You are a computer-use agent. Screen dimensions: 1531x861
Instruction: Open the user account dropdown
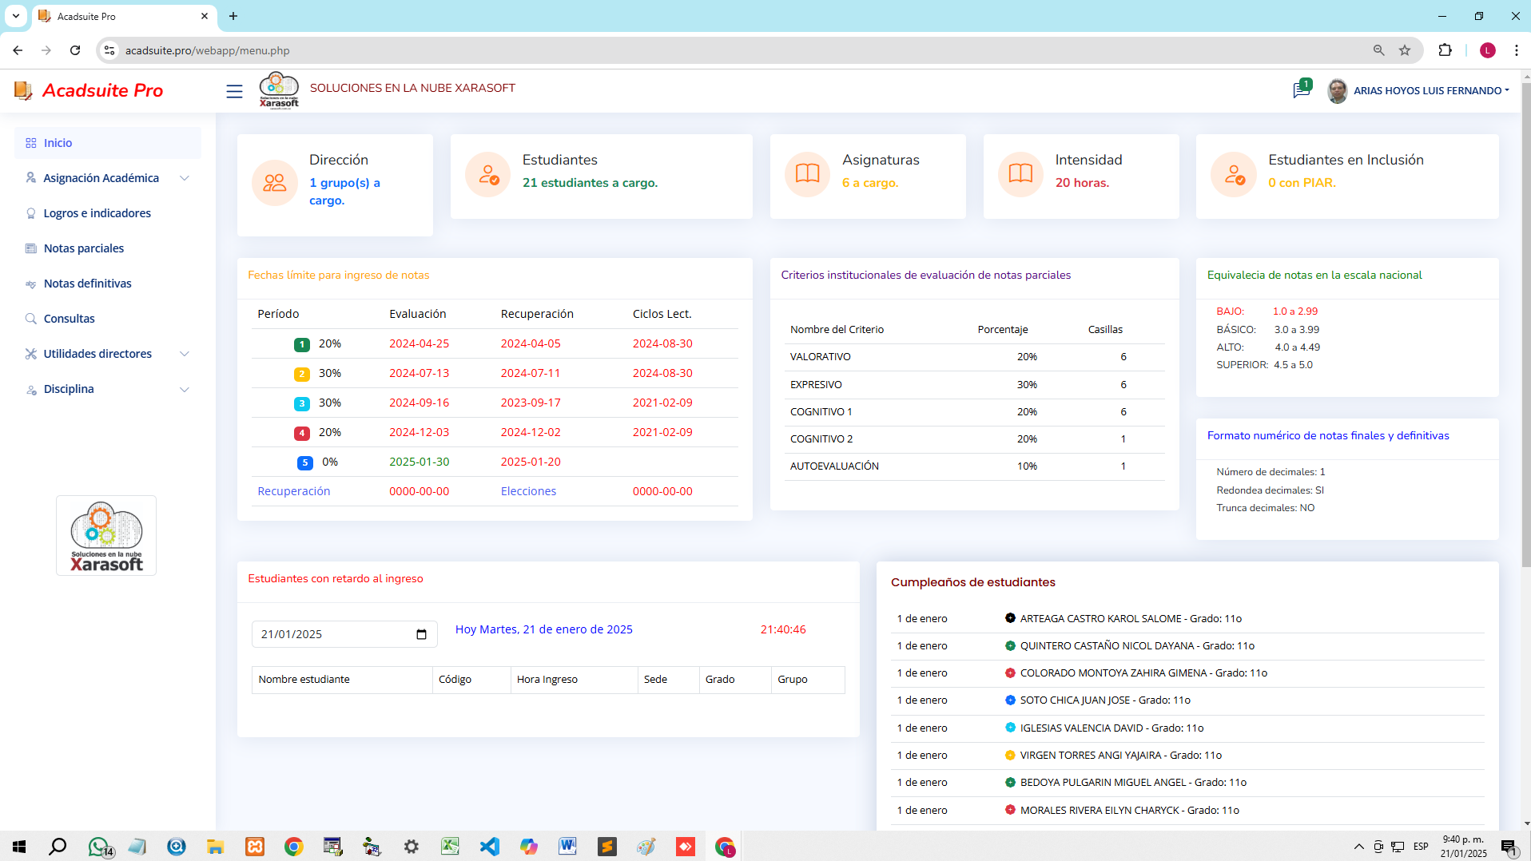[x=1430, y=90]
